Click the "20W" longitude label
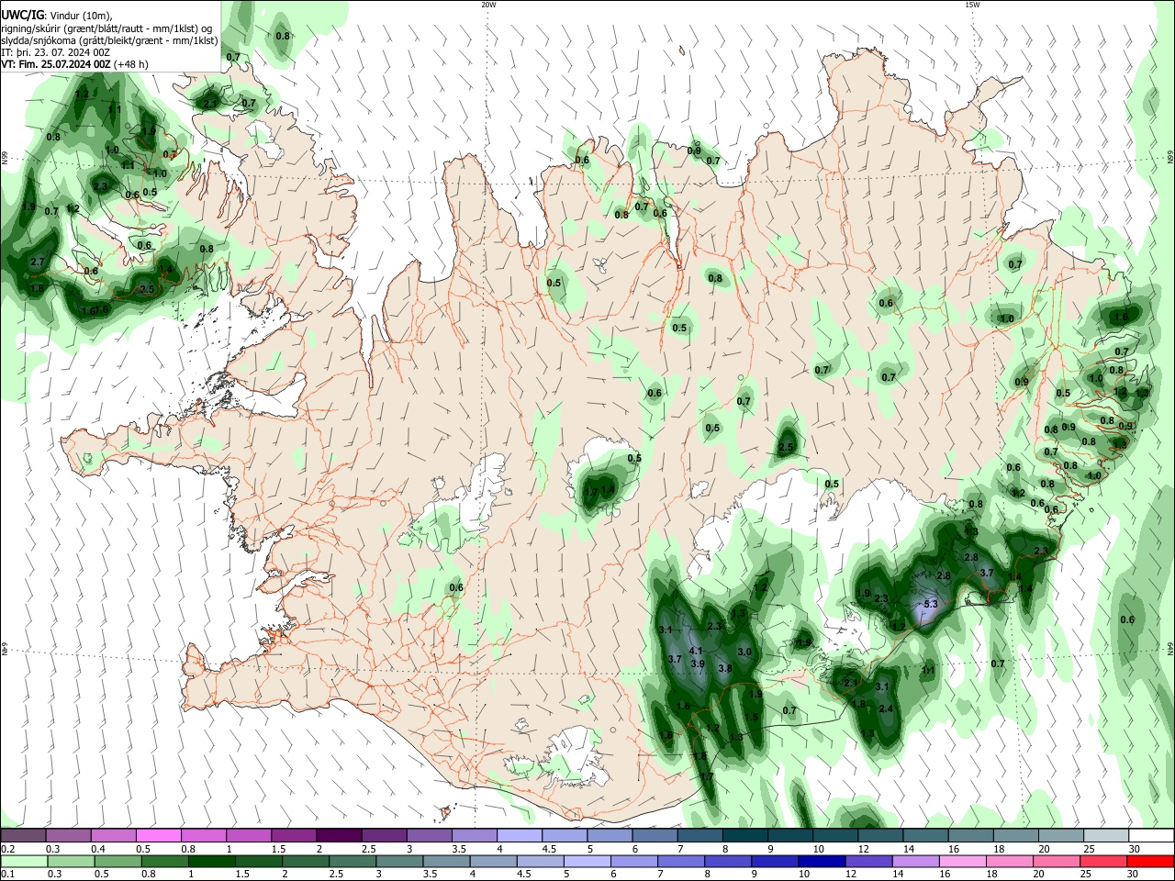Screen dimensions: 1175x881 click(x=488, y=5)
